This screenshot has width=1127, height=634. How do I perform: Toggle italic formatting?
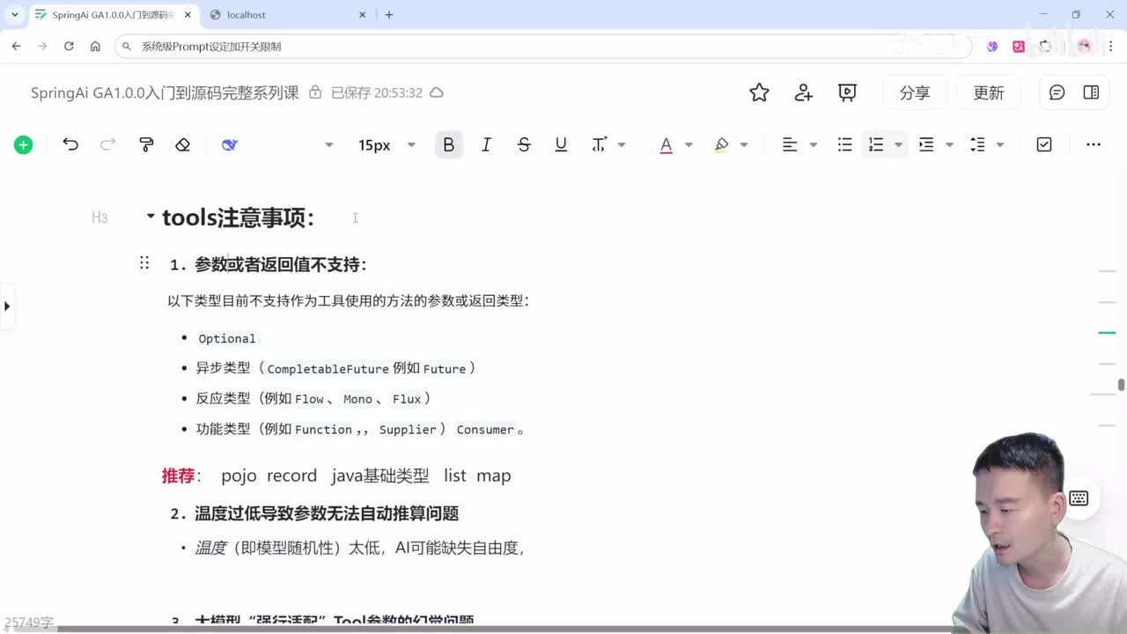[486, 144]
